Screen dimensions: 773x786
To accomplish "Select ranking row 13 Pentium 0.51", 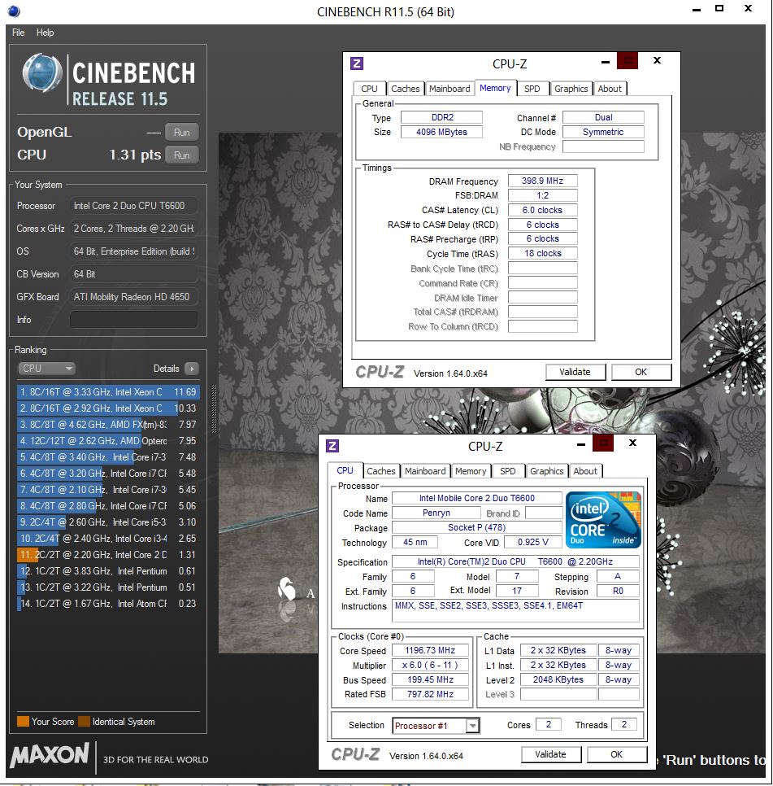I will (x=108, y=587).
